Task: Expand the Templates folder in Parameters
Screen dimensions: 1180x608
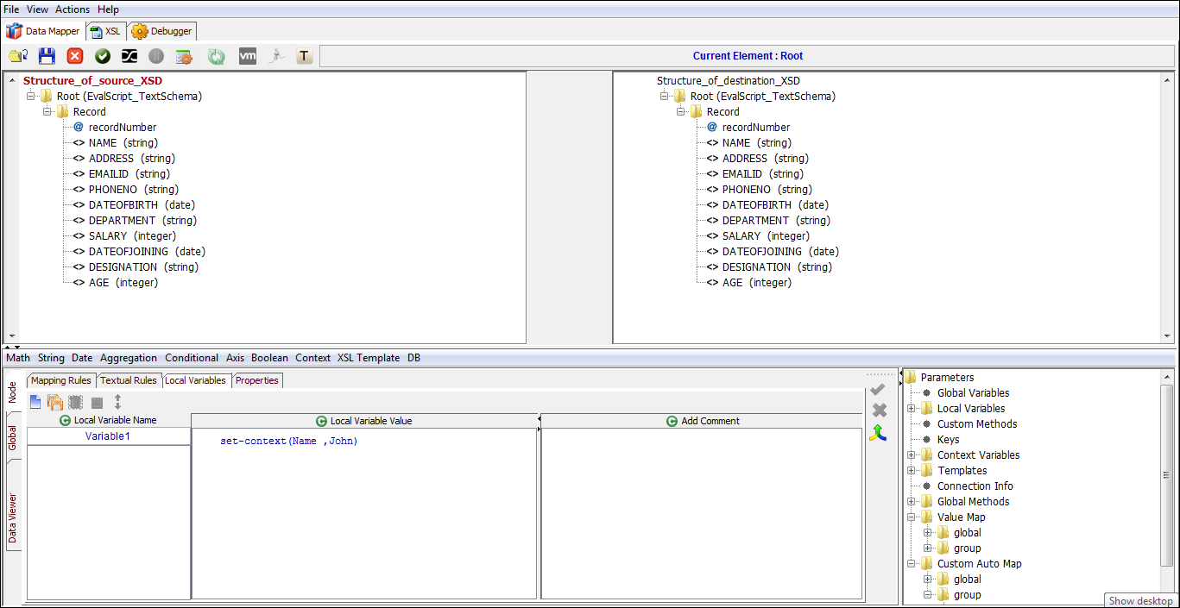Action: coord(912,470)
